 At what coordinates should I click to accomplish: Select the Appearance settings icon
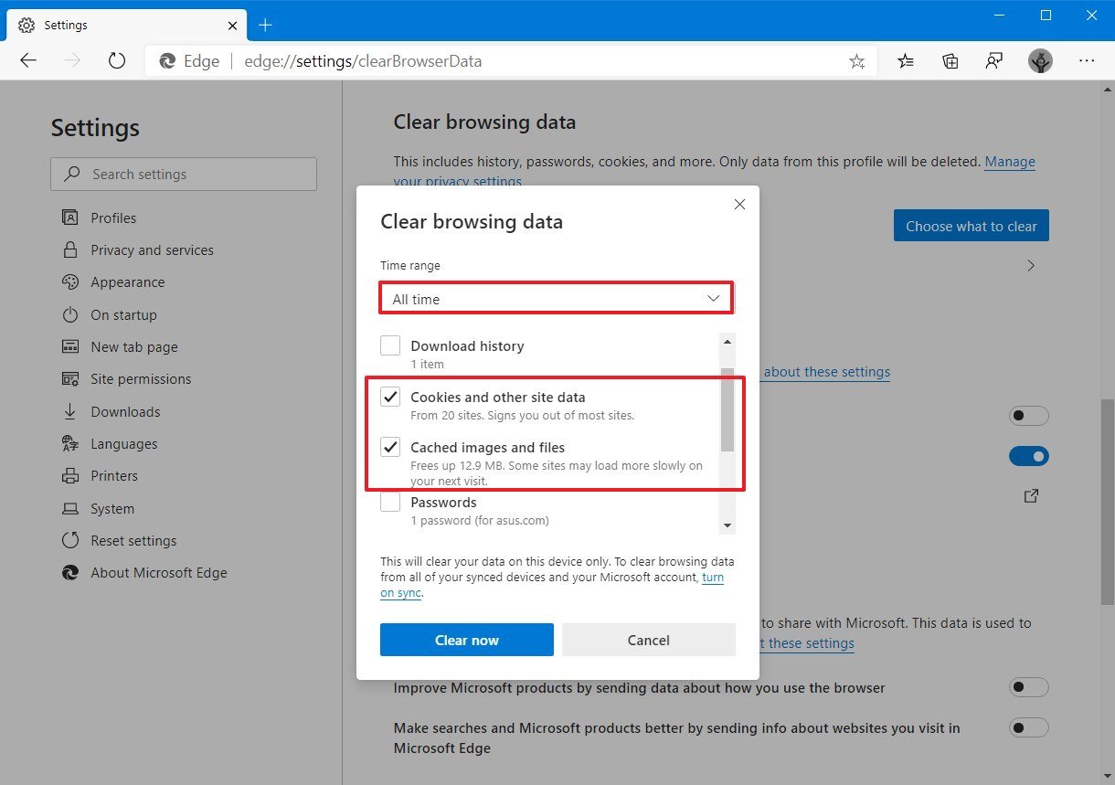70,282
